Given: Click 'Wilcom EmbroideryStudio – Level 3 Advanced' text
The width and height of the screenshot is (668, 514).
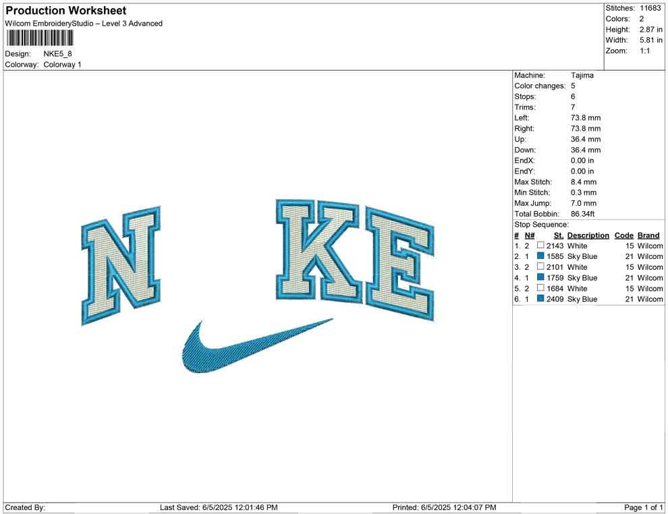Looking at the screenshot, I should tap(84, 24).
